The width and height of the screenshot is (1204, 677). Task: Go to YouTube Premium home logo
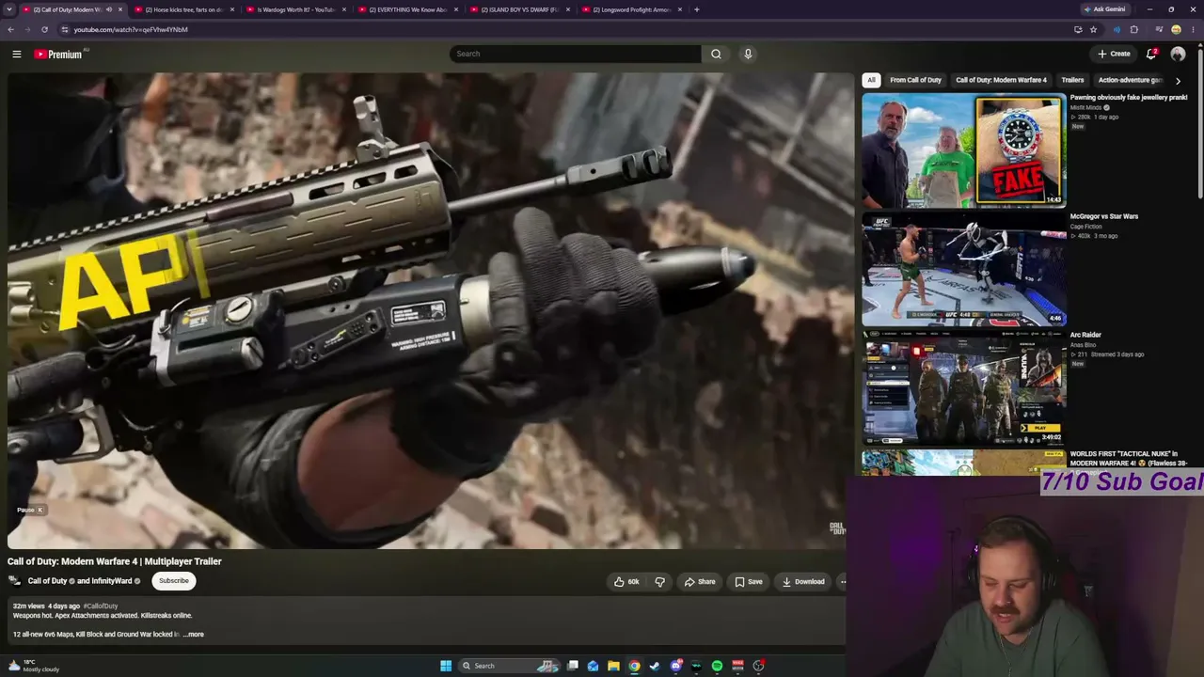coord(58,54)
